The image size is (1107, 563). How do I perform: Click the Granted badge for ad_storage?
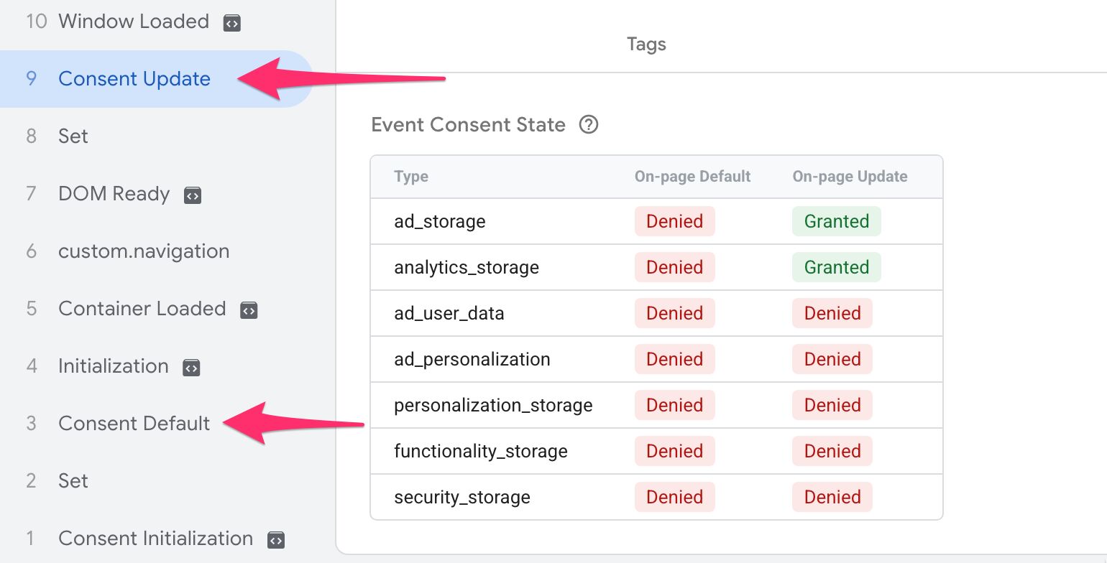[837, 221]
